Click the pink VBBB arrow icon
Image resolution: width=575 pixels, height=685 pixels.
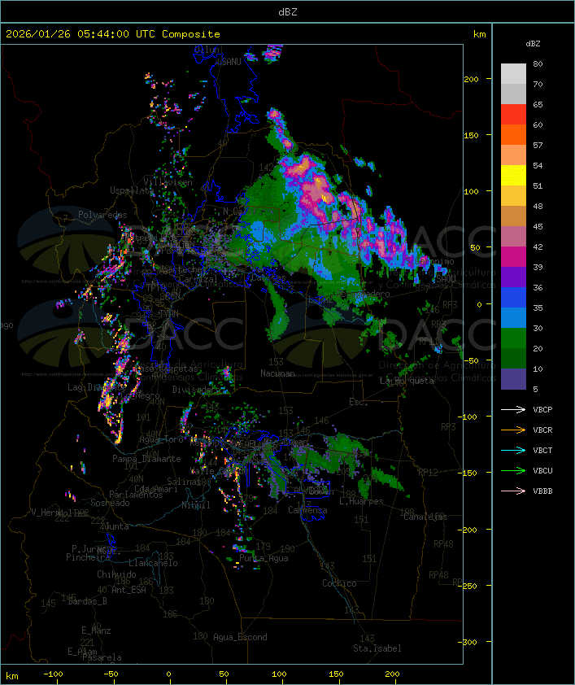point(513,491)
